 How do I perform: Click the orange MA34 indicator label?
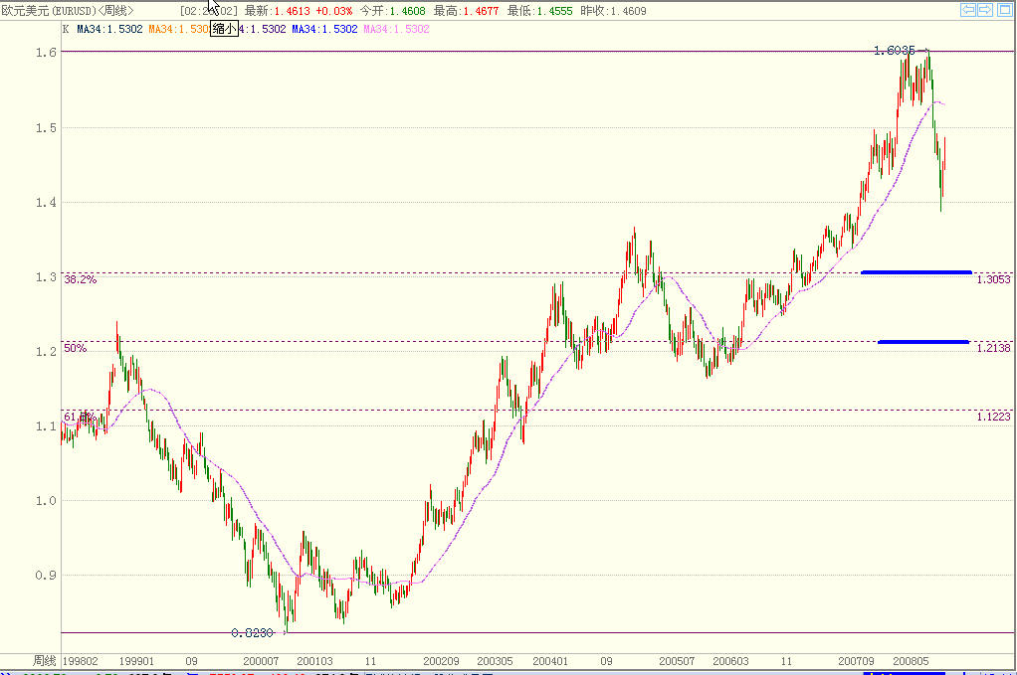click(x=178, y=29)
